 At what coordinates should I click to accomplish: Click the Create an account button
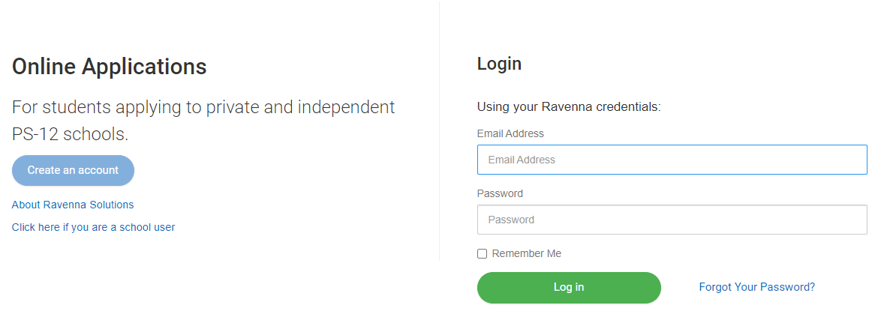pyautogui.click(x=73, y=170)
